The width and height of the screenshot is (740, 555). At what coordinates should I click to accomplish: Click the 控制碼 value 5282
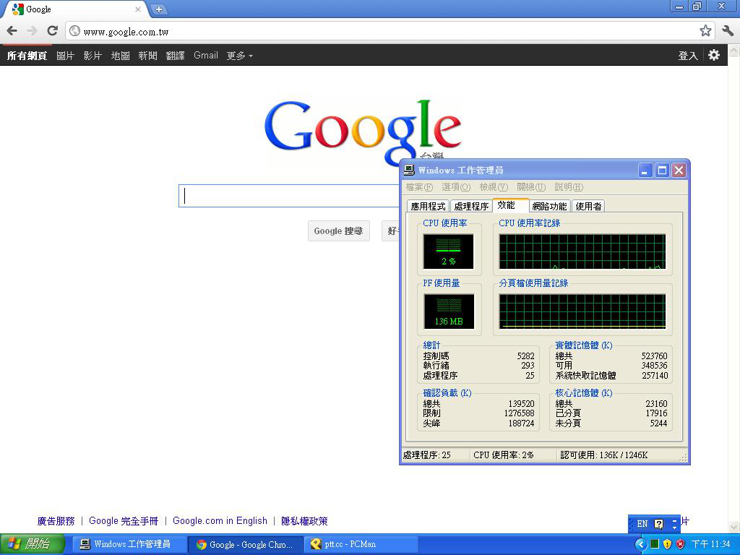526,356
